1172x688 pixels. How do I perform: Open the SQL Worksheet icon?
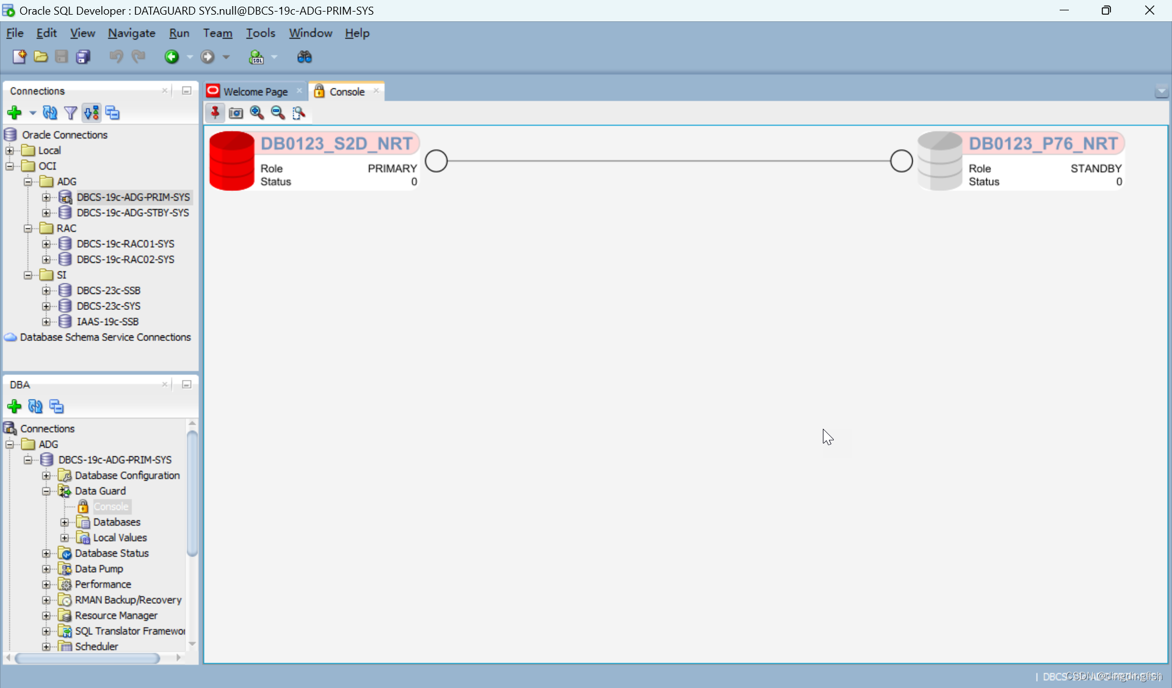[256, 57]
